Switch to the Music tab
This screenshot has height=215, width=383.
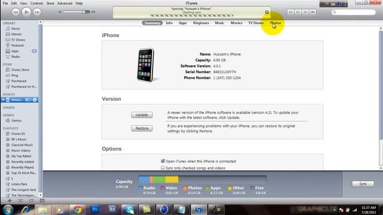coord(220,23)
